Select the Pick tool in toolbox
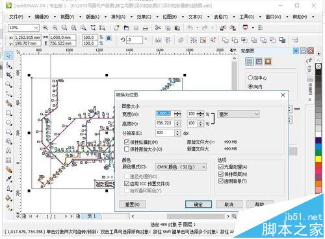Image resolution: width=325 pixels, height=239 pixels. (x=8, y=56)
